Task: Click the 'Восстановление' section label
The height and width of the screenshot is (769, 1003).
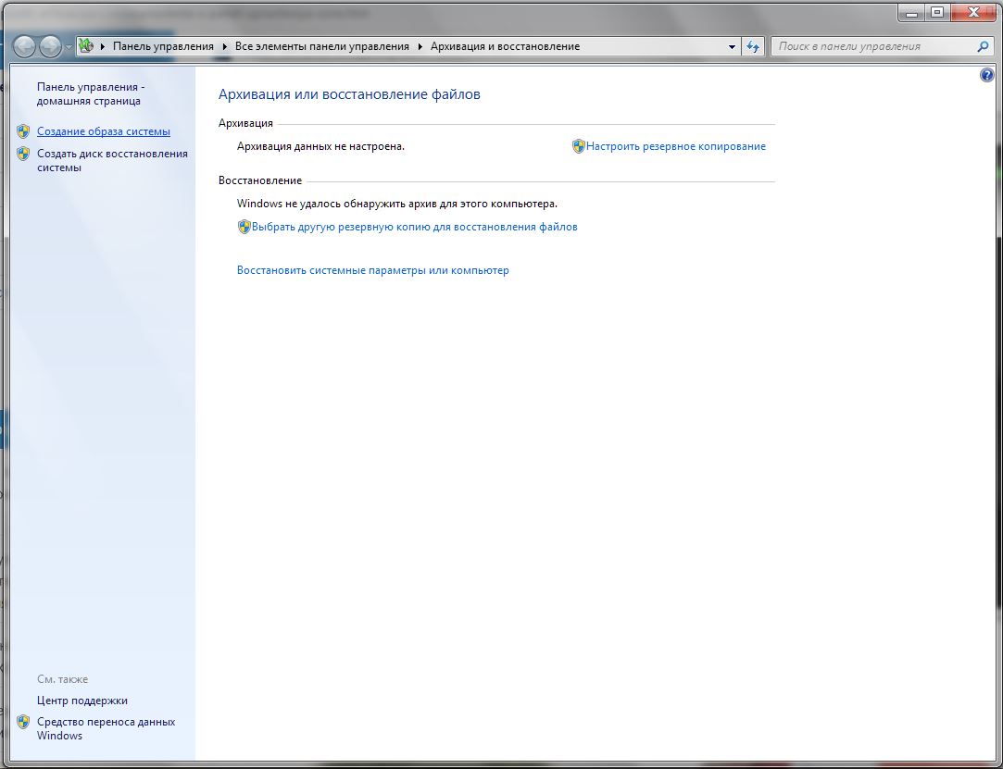Action: click(259, 180)
